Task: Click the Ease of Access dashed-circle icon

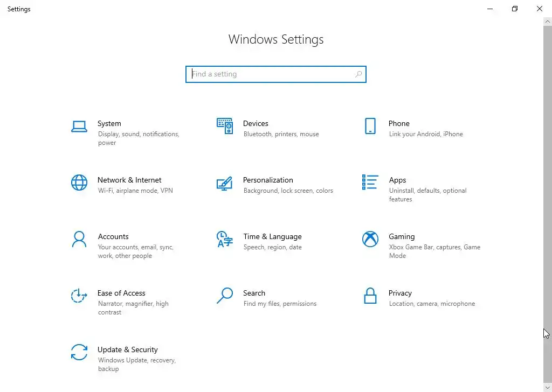Action: (x=79, y=296)
